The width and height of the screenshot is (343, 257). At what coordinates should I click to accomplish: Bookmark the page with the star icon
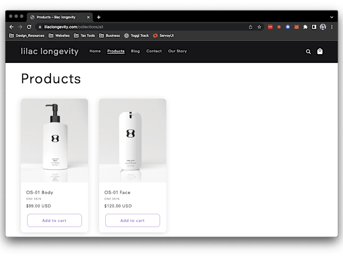259,27
